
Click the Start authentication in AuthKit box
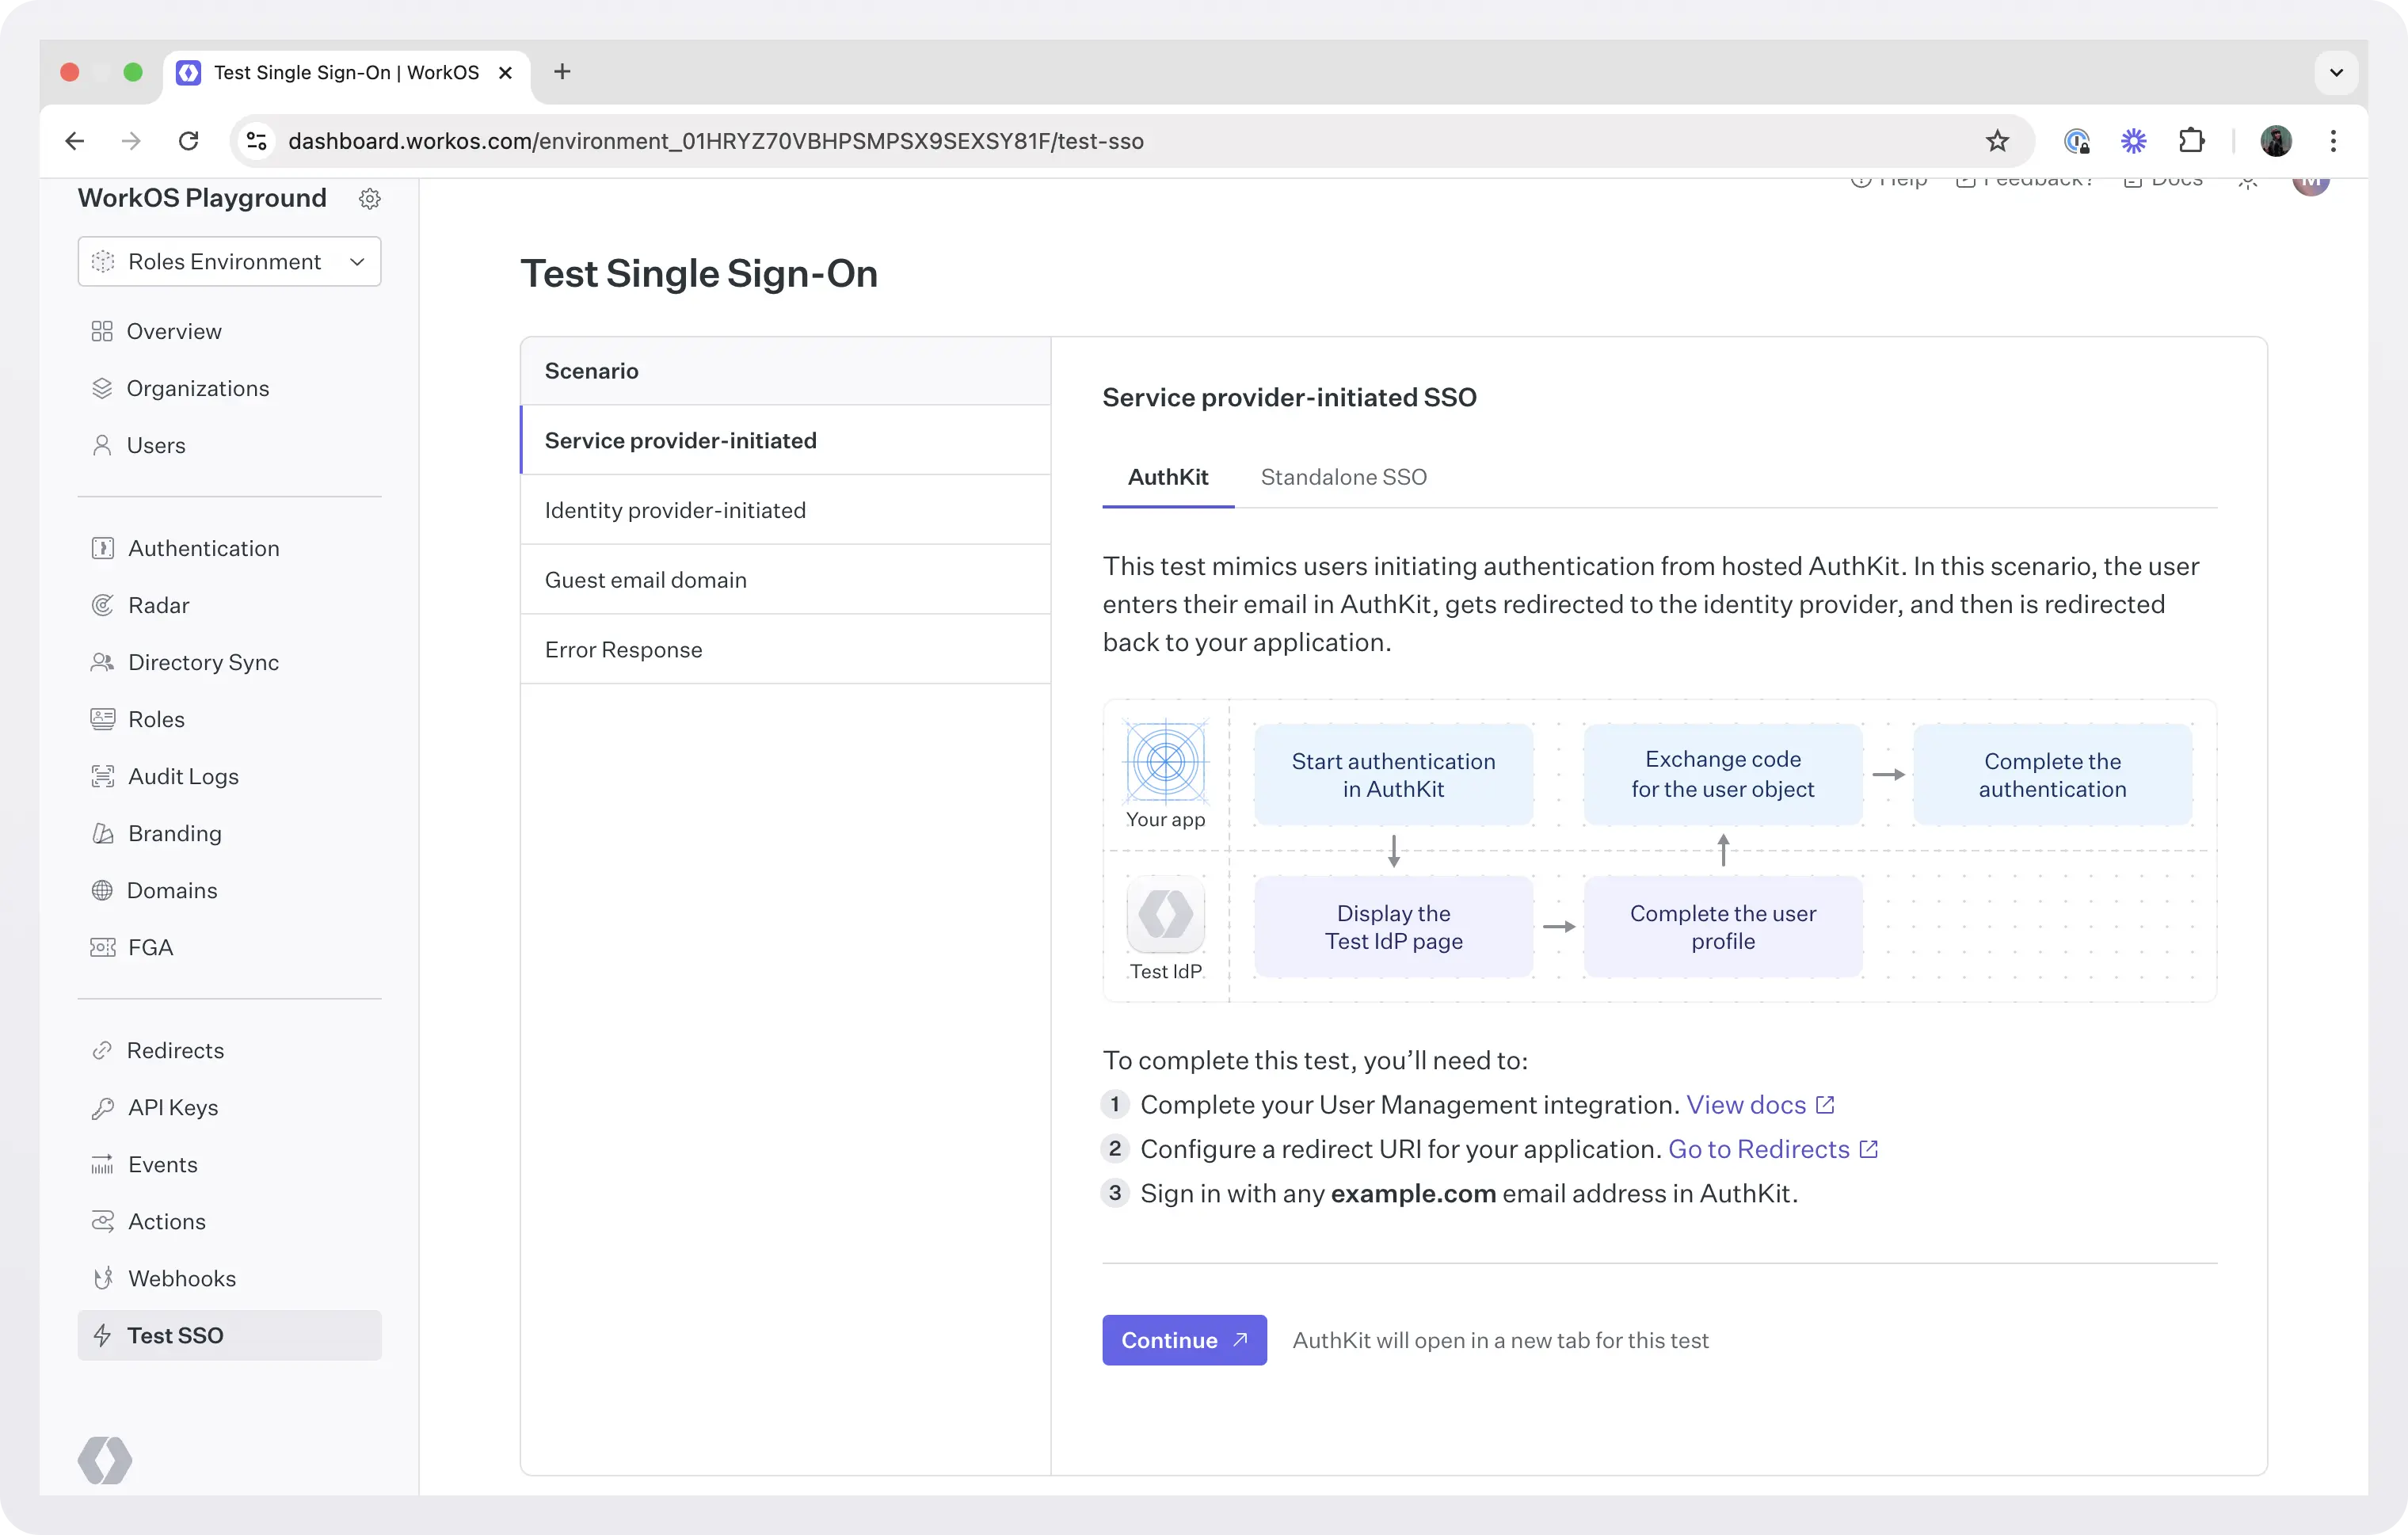coord(1393,775)
